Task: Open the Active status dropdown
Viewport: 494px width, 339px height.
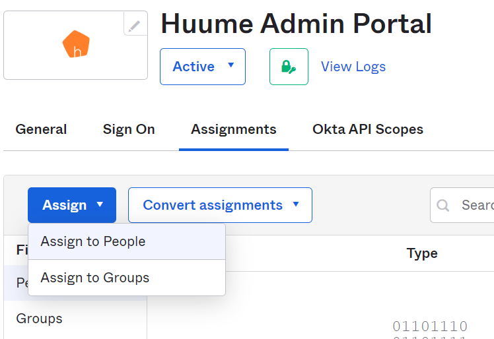Action: click(203, 67)
